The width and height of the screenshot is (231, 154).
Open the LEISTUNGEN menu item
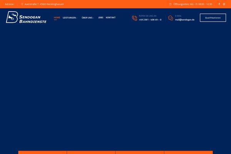(x=69, y=18)
